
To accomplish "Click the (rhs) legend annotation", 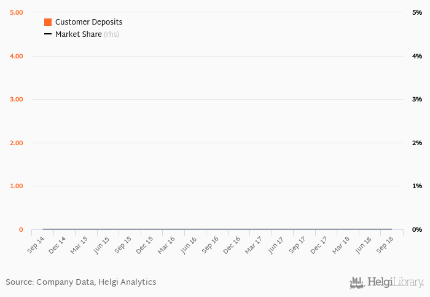I will pos(112,34).
